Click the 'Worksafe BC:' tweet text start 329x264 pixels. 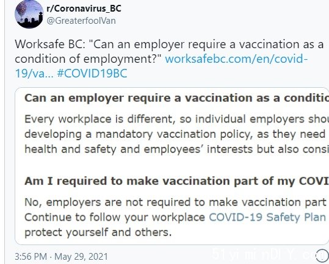point(50,45)
